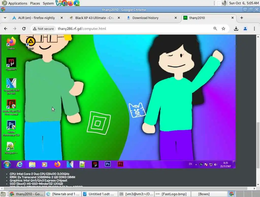Click Firefox icon in the Windows 7 taskbar
Image resolution: width=260 pixels, height=197 pixels.
pyautogui.click(x=57, y=164)
